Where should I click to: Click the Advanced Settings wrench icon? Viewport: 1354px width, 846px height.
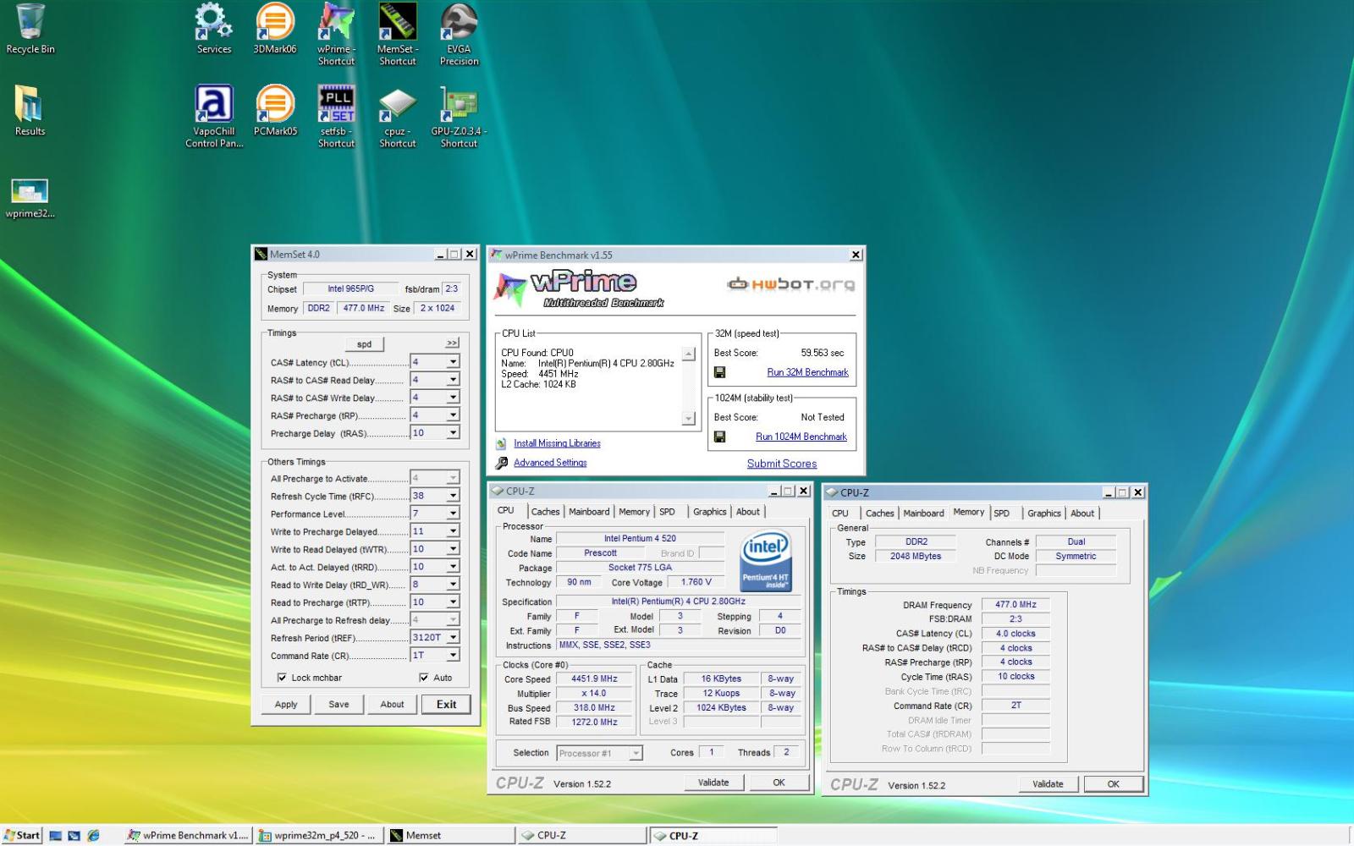pyautogui.click(x=501, y=463)
